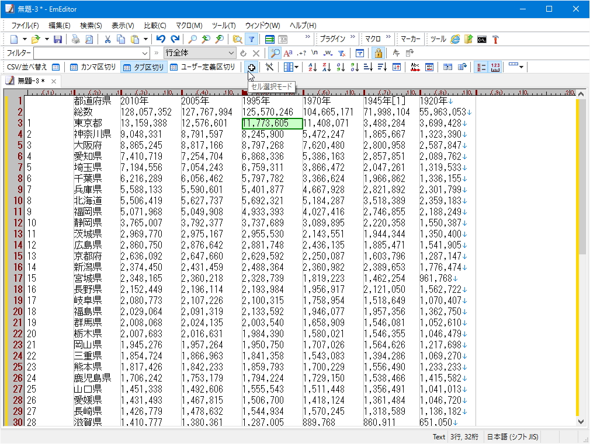Switch to カンマ区切り mode
Viewport: 590px width, 444px height.
(93, 67)
